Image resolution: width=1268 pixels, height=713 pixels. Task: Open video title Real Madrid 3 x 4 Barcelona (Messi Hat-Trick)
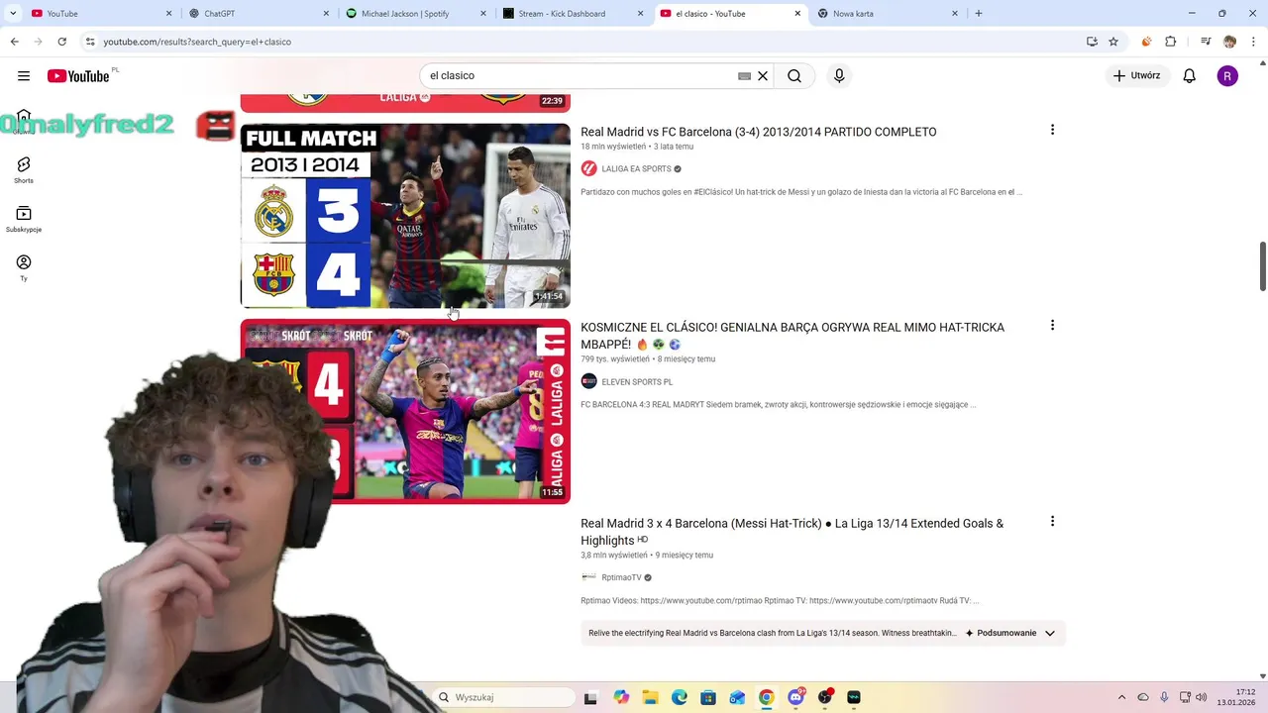tap(792, 532)
